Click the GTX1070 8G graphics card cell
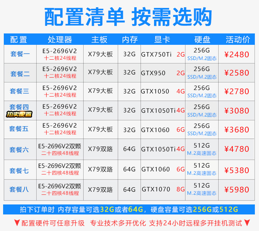Viewport: 259px width, 231px height. point(163,189)
